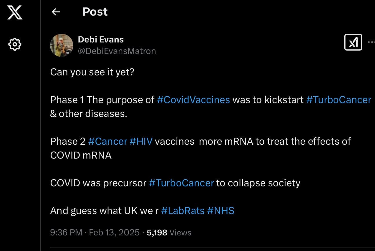Click #TurboCancer after "COVID was precursor"
The image size is (375, 251).
point(181,183)
